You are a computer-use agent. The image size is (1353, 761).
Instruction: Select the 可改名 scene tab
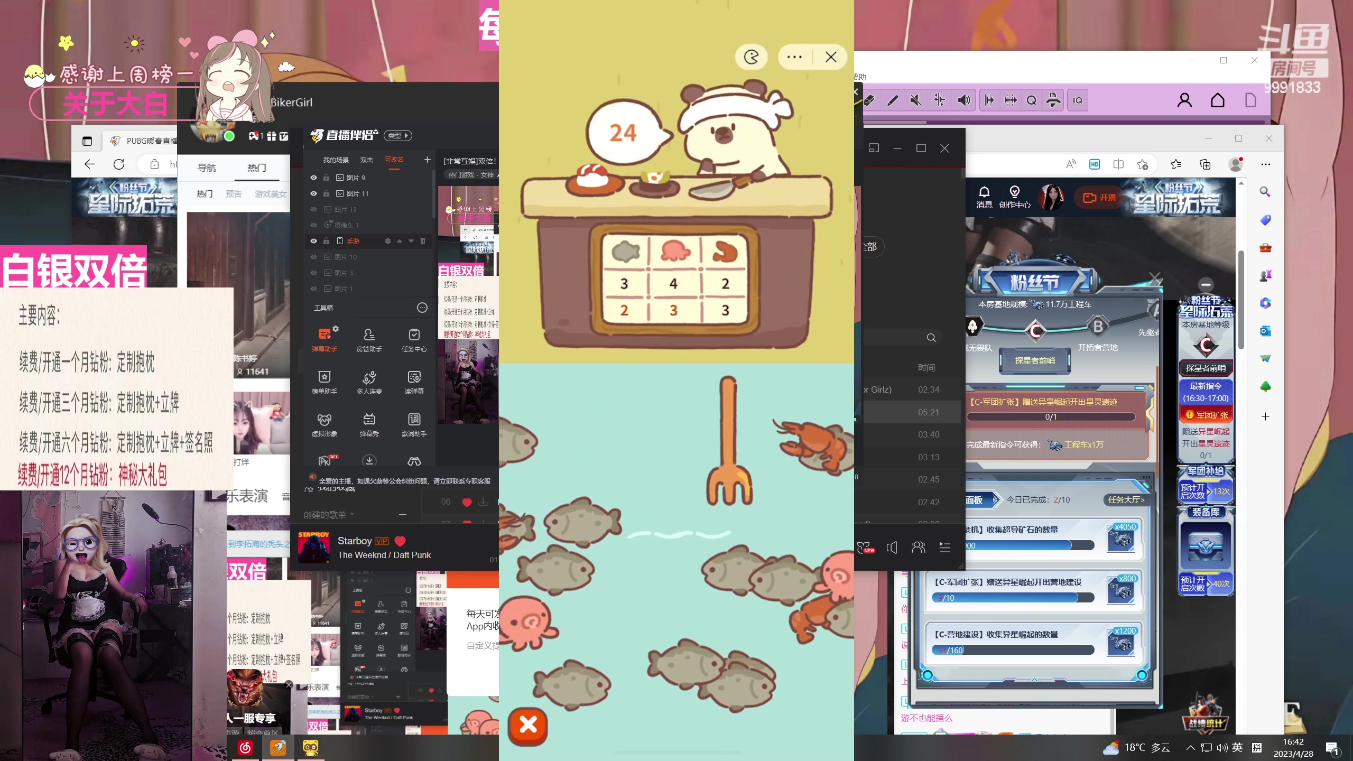[x=394, y=160]
